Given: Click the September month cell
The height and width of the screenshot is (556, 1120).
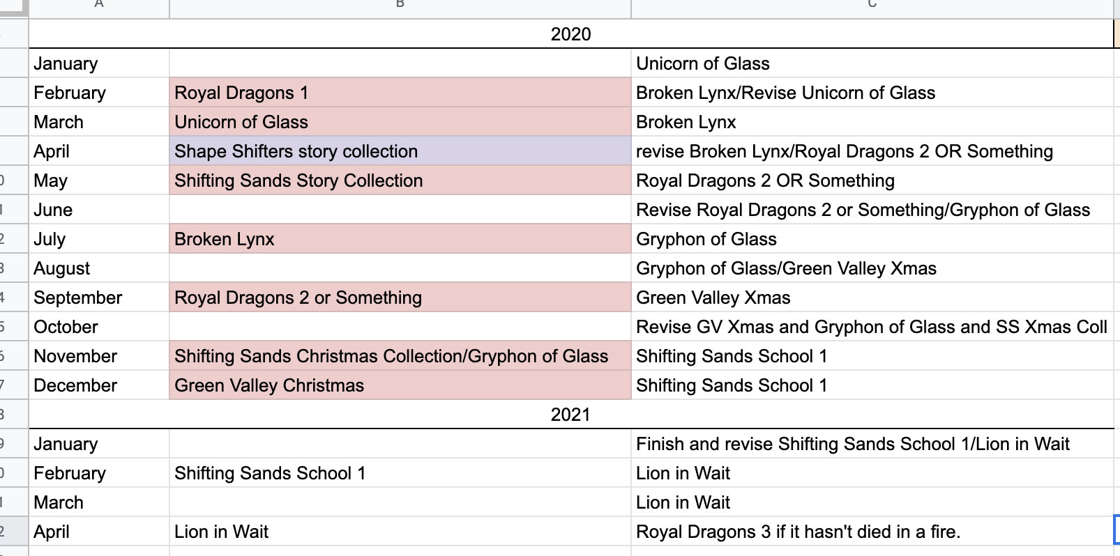Looking at the screenshot, I should pos(99,298).
